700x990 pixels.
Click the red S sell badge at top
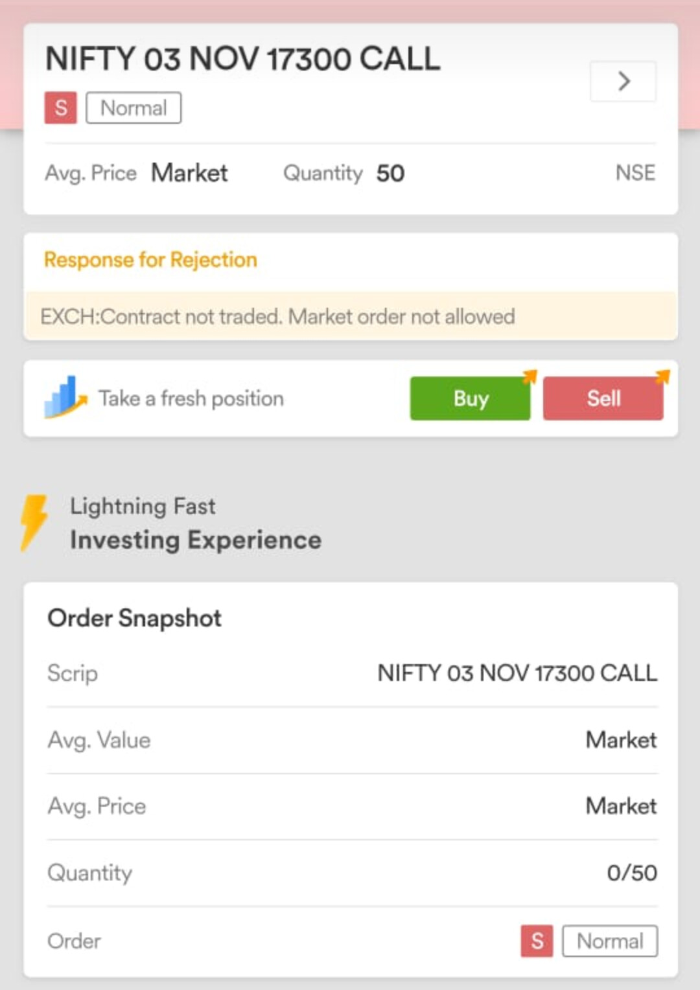point(60,108)
